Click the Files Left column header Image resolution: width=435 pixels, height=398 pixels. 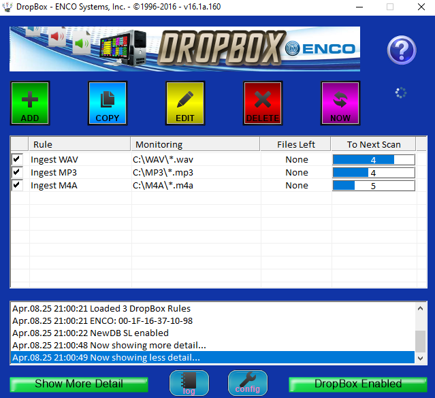coord(295,144)
